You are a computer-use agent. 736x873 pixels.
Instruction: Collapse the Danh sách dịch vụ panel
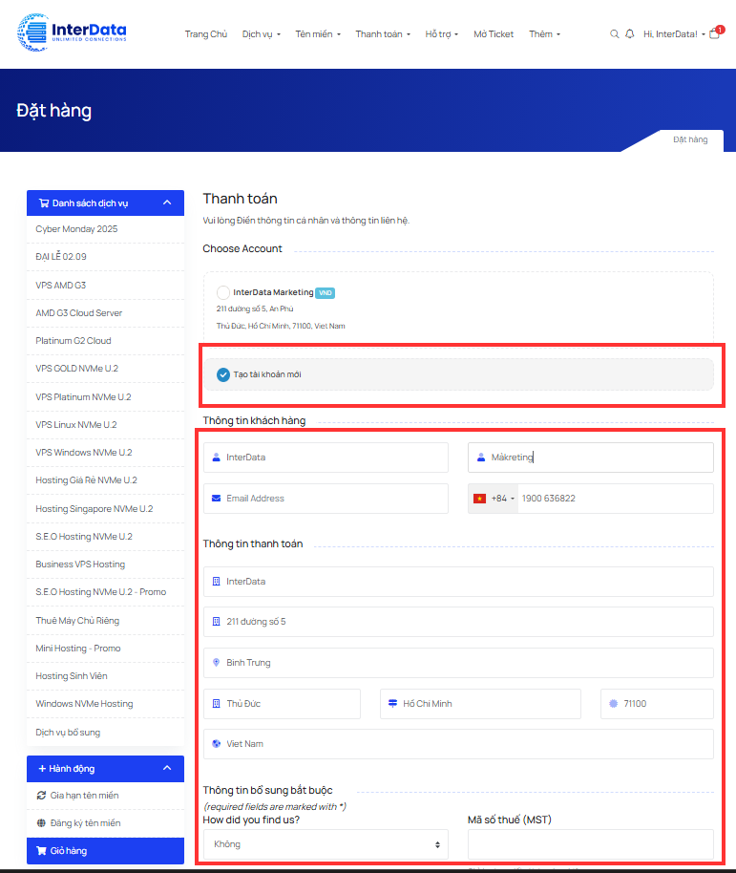click(167, 202)
